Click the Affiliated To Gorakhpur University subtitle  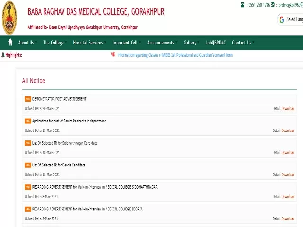[83, 27]
